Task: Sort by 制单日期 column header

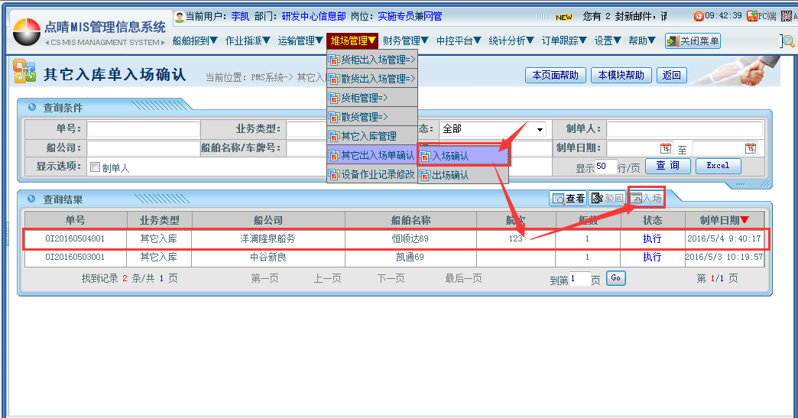Action: tap(724, 220)
